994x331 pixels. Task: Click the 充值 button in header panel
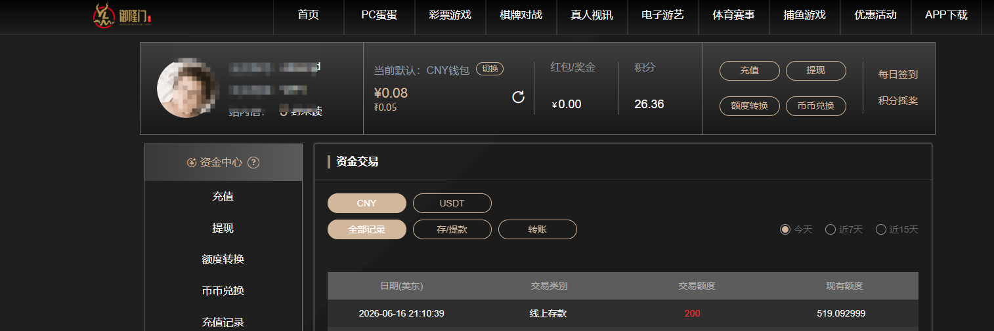749,71
